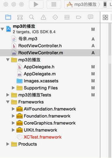
Task: Open the Symbol navigator hierarchy icon
Action: pyautogui.click(x=20, y=17)
